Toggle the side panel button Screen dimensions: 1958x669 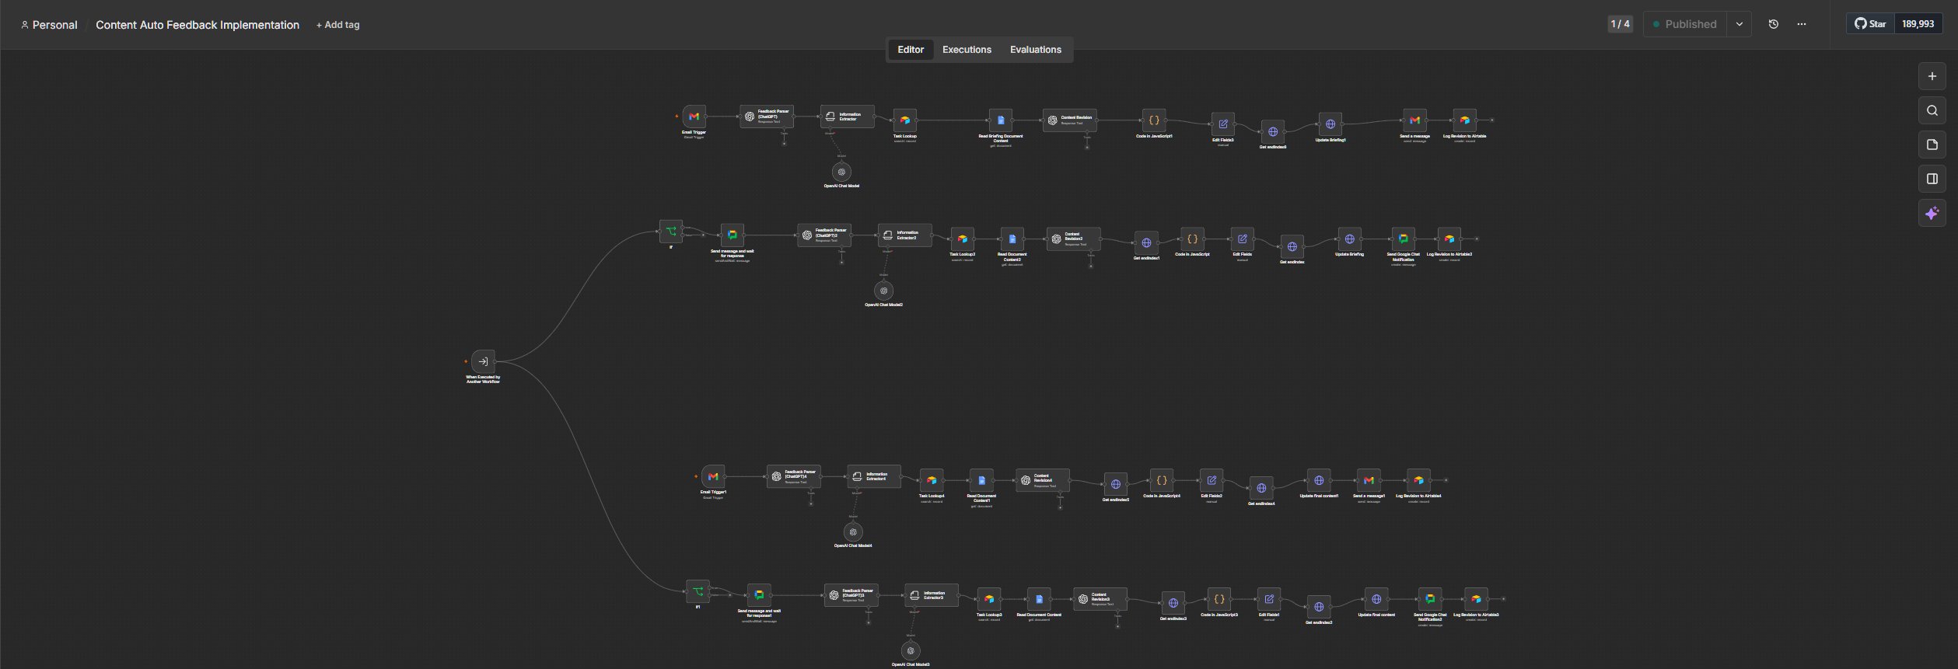click(x=1932, y=179)
